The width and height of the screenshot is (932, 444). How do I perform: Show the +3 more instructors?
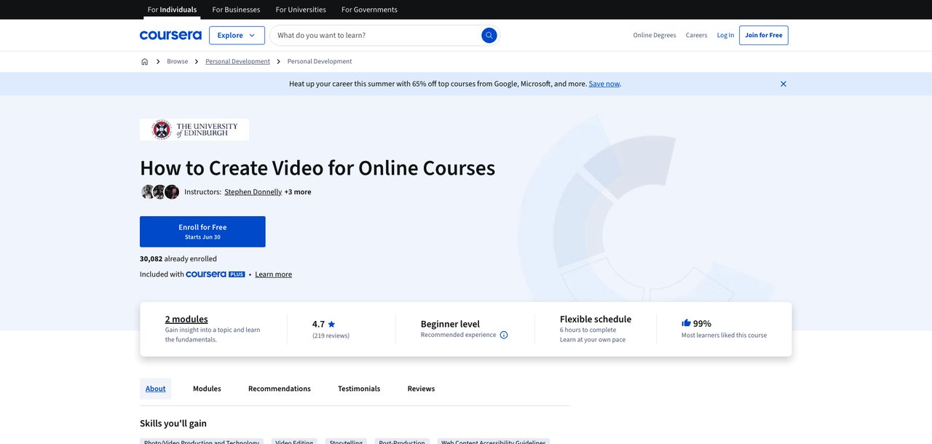[298, 192]
